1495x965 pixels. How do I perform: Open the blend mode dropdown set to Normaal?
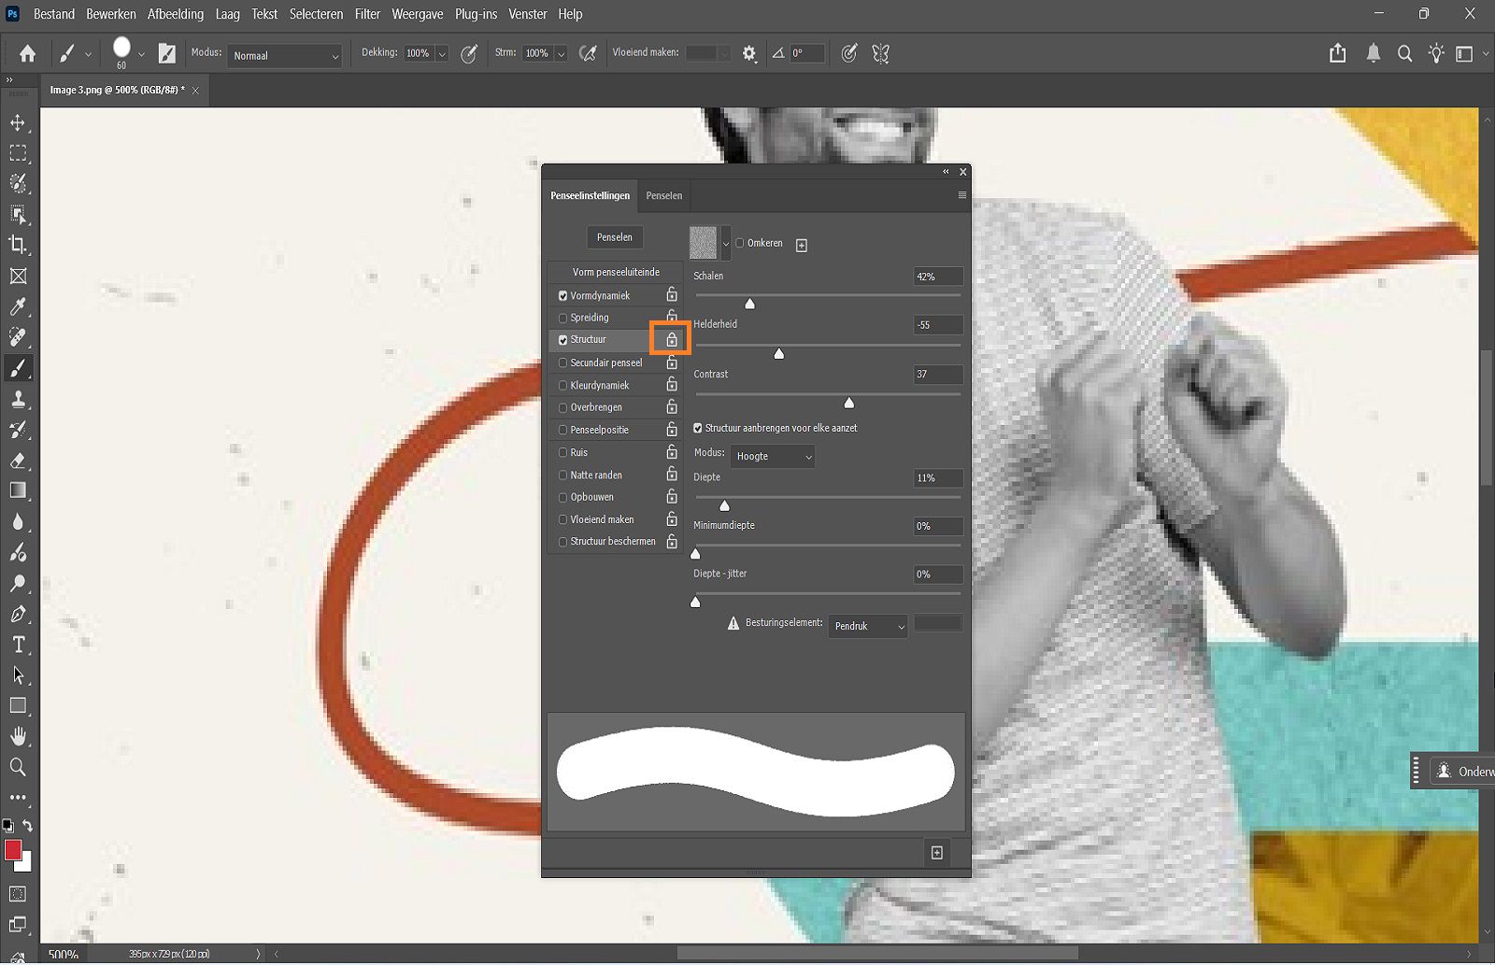click(x=284, y=55)
